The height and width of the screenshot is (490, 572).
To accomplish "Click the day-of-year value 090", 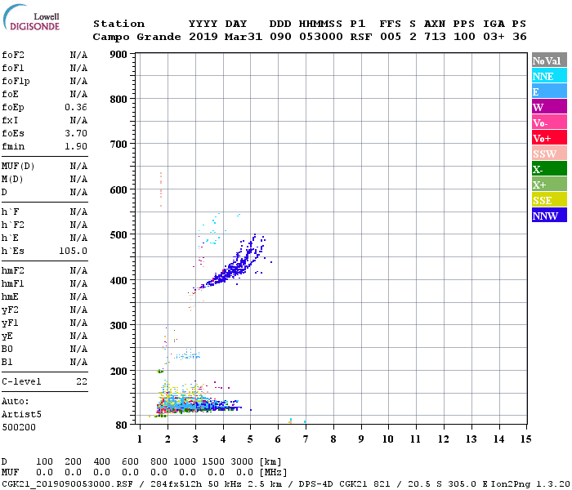I will 280,37.
